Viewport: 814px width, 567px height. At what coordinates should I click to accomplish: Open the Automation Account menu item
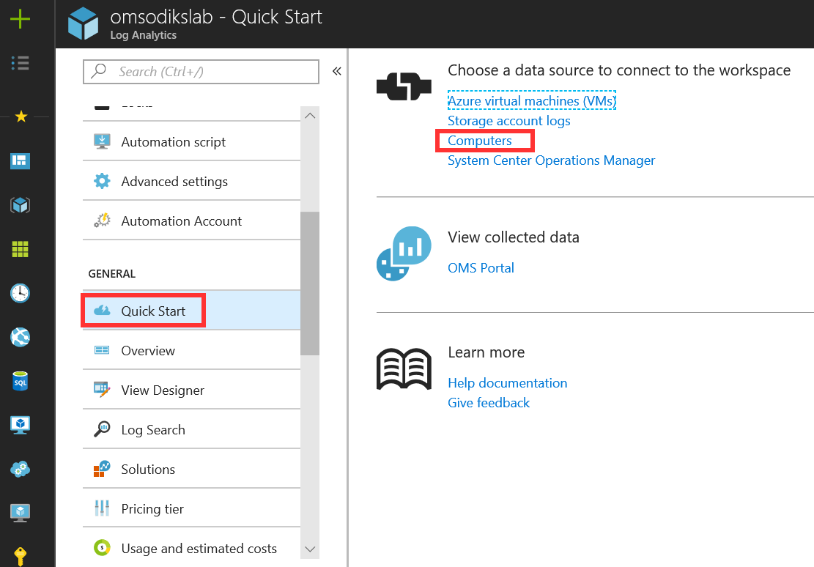191,220
